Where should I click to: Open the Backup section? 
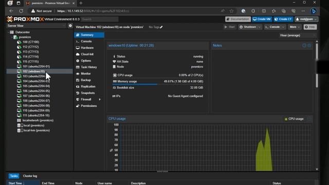[x=89, y=80]
